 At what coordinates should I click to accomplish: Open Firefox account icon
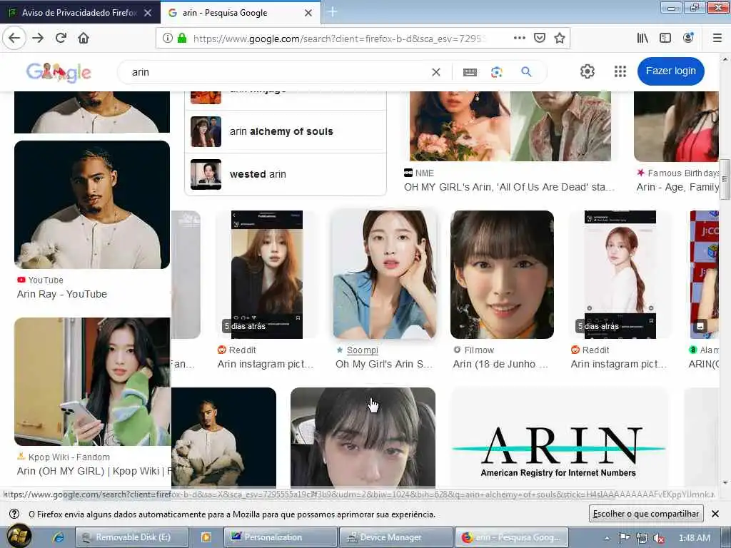[688, 38]
